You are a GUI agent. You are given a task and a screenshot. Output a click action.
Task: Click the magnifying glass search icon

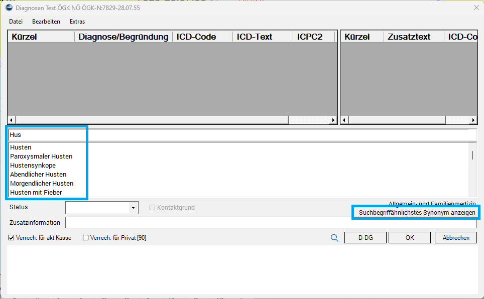pos(334,238)
